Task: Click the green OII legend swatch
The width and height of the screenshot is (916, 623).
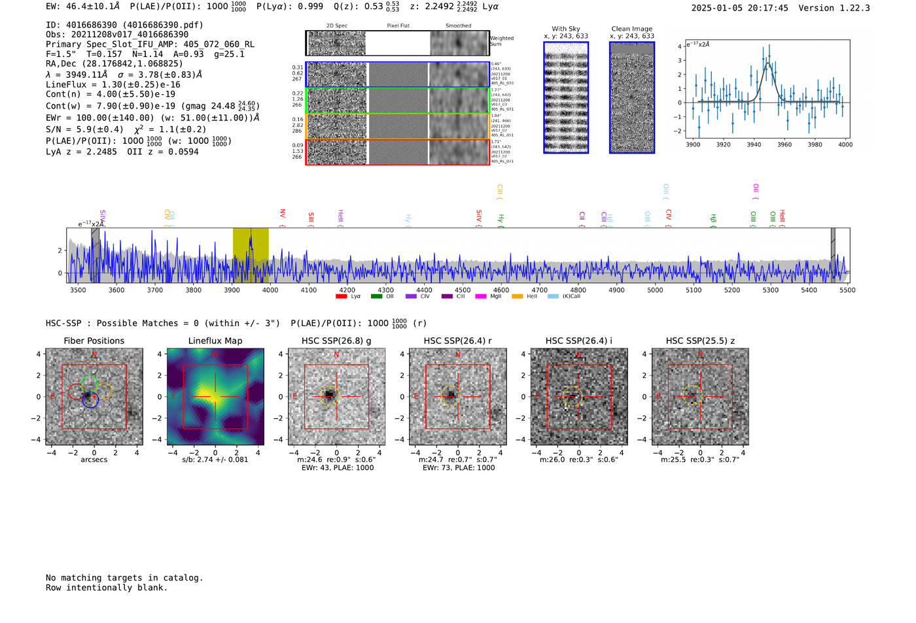Action: pyautogui.click(x=376, y=296)
